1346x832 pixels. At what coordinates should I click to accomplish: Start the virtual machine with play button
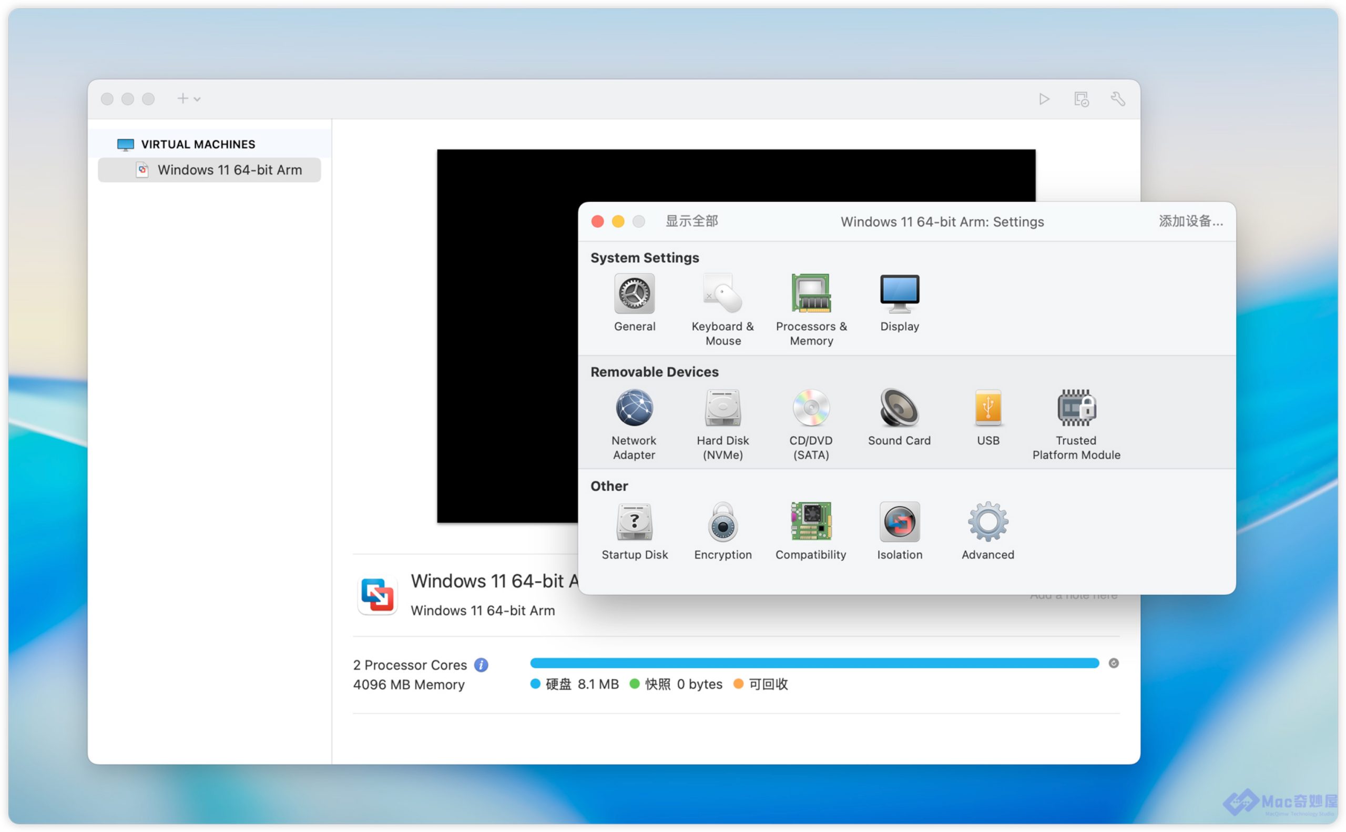1044,99
